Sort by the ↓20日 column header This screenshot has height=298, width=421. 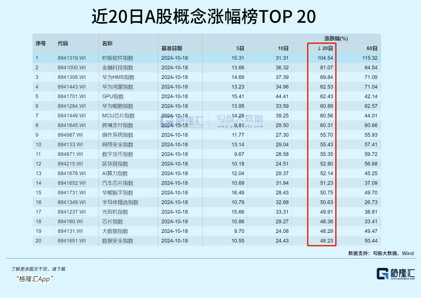[x=325, y=48]
